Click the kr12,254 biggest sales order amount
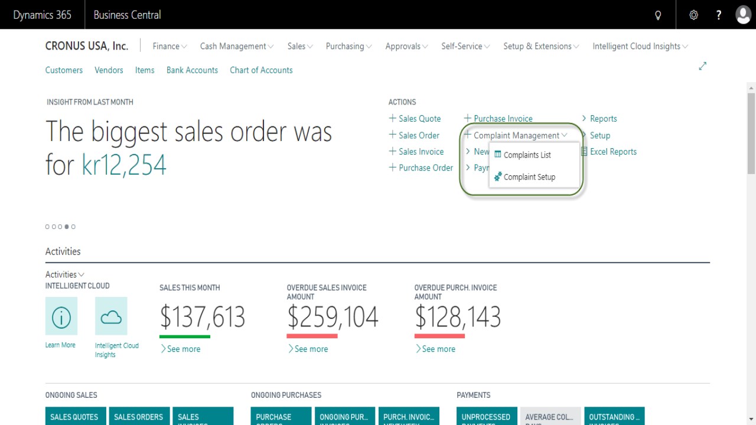Screen dimensions: 756x425 point(124,165)
